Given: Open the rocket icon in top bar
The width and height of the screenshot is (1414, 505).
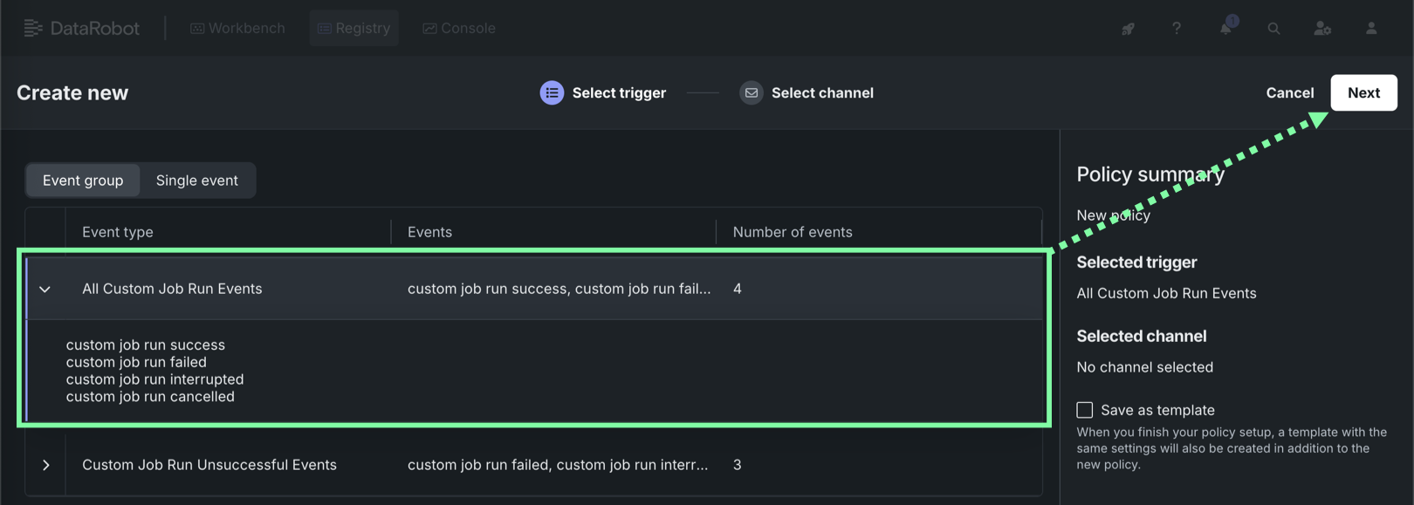Looking at the screenshot, I should coord(1128,29).
